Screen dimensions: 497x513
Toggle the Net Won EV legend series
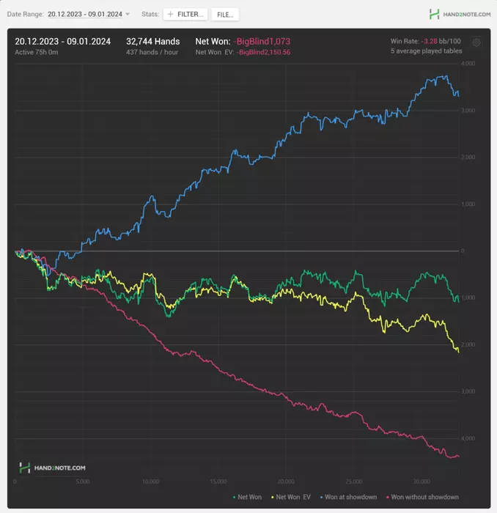(291, 497)
